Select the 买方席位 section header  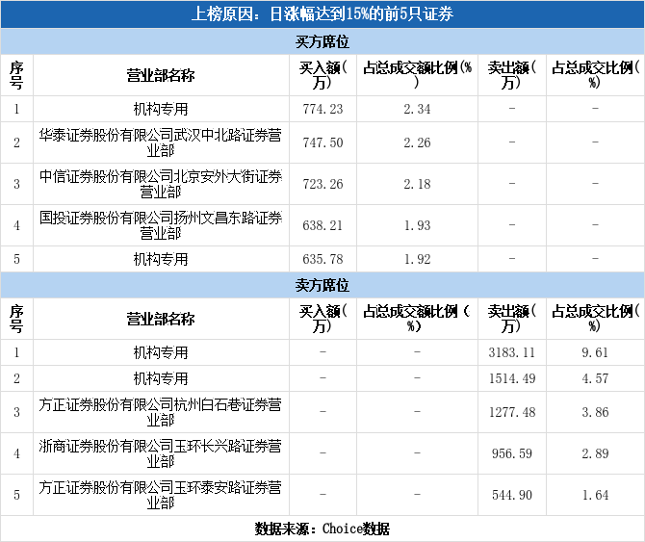coord(322,41)
